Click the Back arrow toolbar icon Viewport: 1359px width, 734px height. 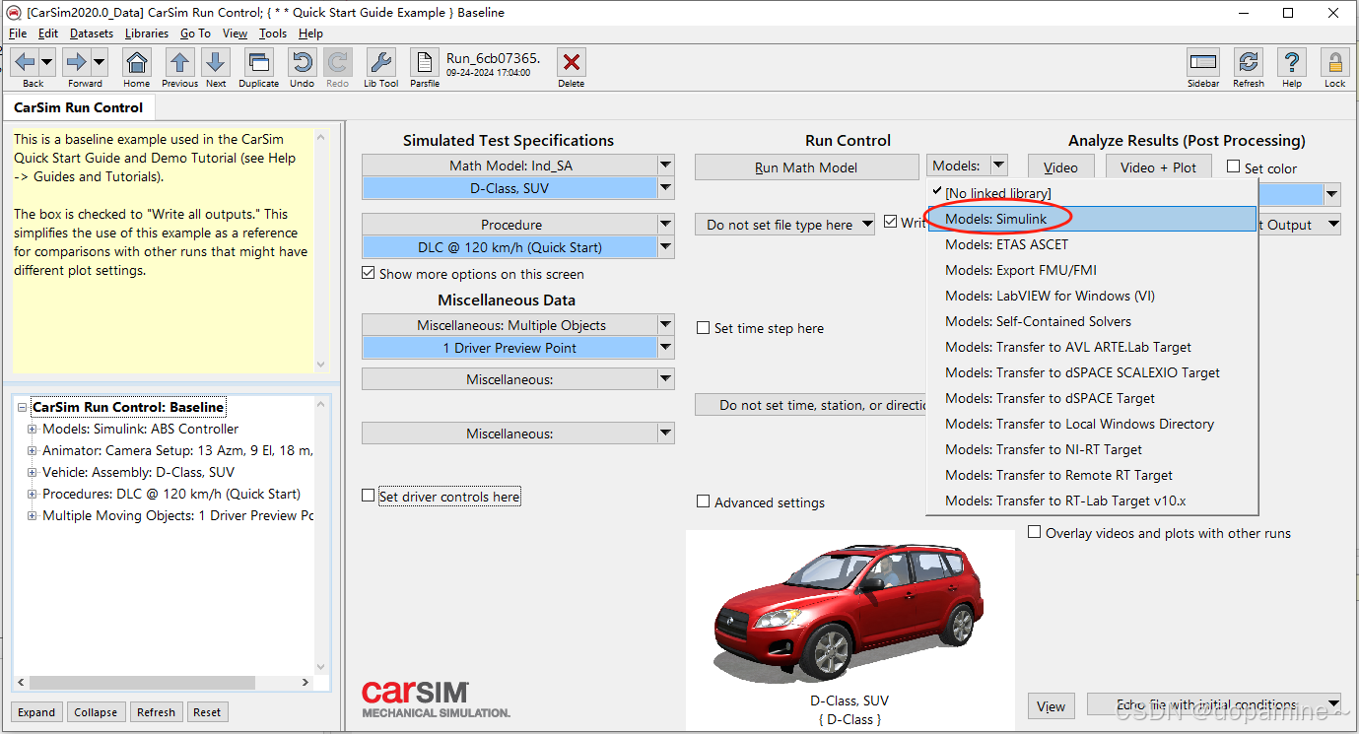[x=26, y=62]
